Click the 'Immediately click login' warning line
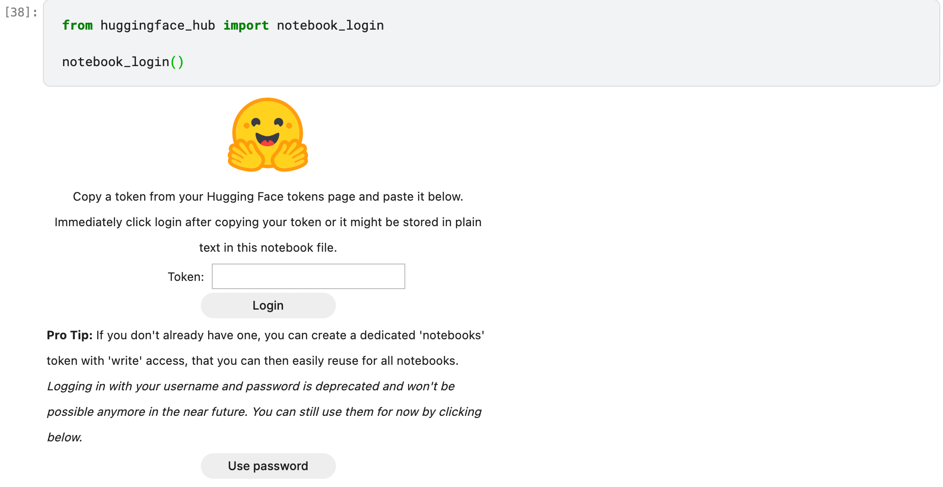 tap(268, 222)
